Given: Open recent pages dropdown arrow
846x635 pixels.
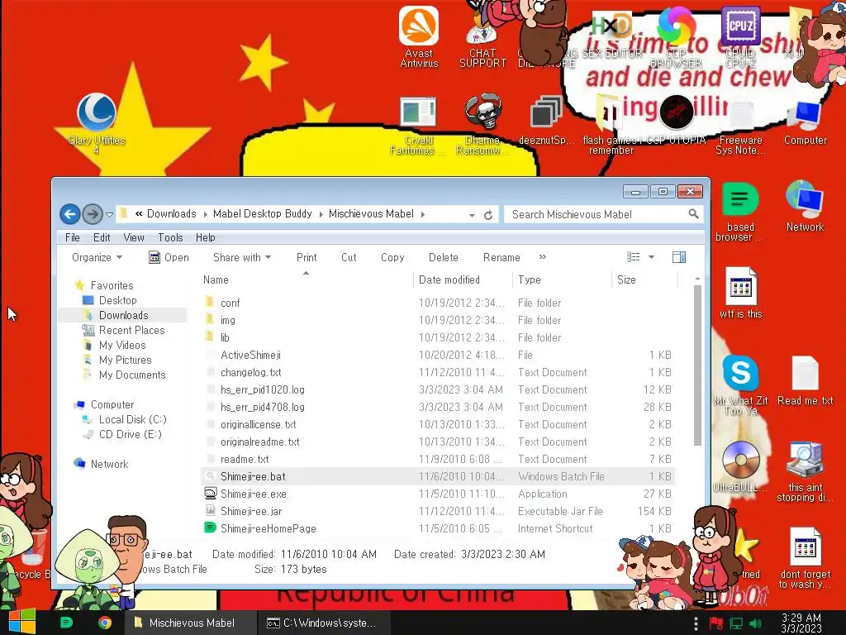Looking at the screenshot, I should 109,215.
